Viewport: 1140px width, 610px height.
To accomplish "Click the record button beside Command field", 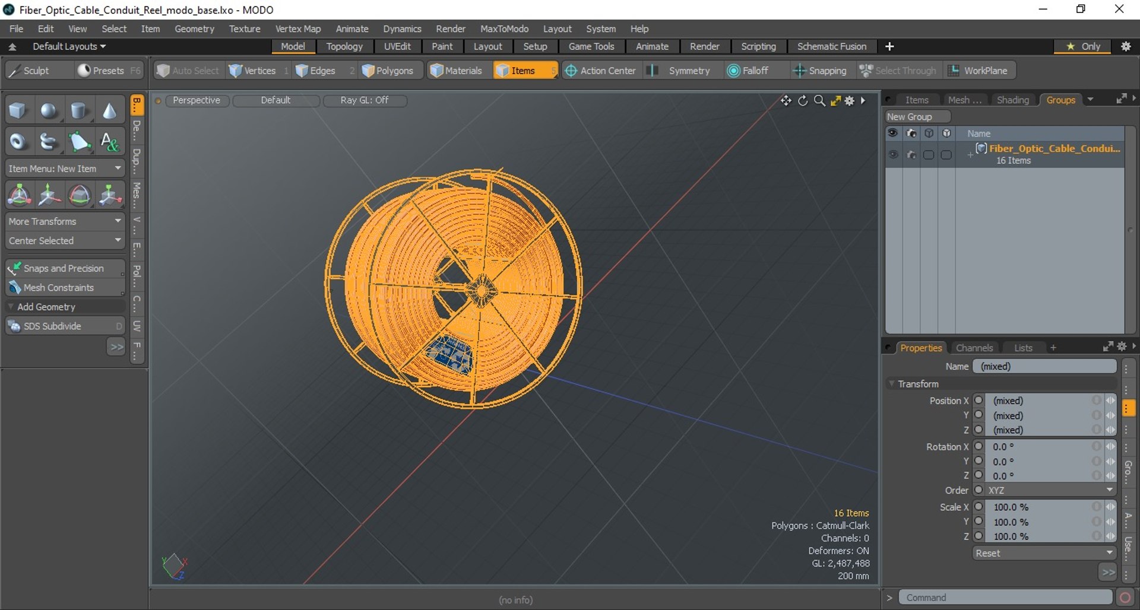I will (x=1125, y=598).
